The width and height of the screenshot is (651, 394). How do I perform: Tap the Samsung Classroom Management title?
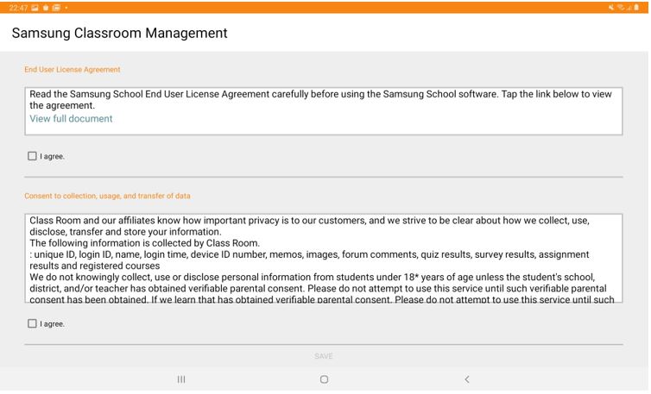tap(120, 34)
